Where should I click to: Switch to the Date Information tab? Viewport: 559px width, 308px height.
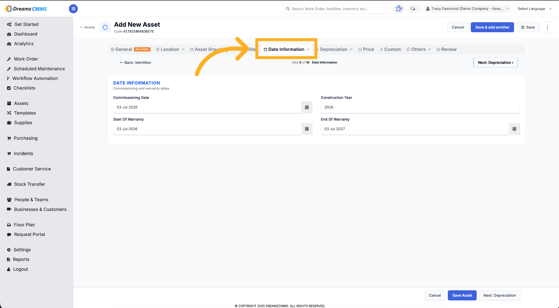(286, 49)
